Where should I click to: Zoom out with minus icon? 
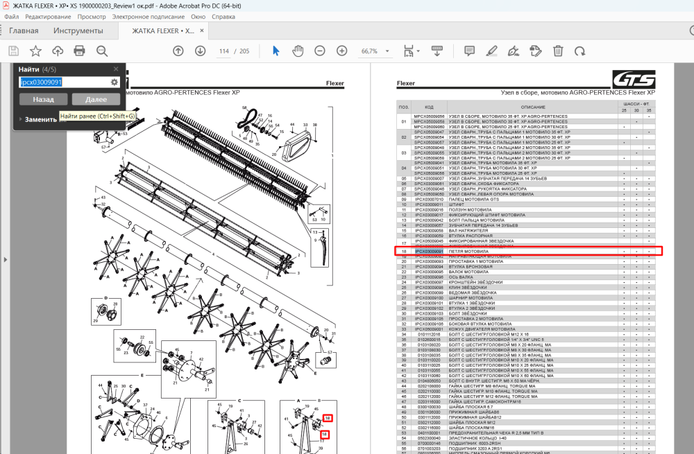coord(319,51)
